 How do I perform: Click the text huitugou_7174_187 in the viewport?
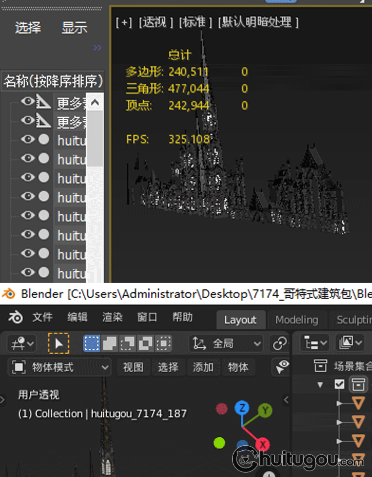(139, 414)
